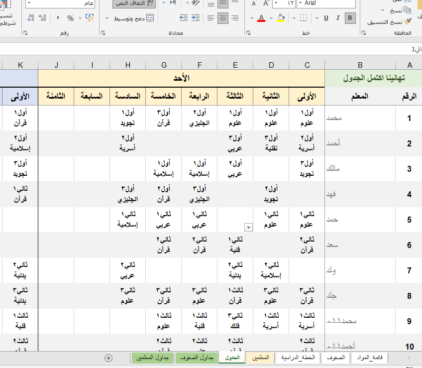Select the الجدول sheet tab
This screenshot has height=368, width=422.
tap(232, 358)
